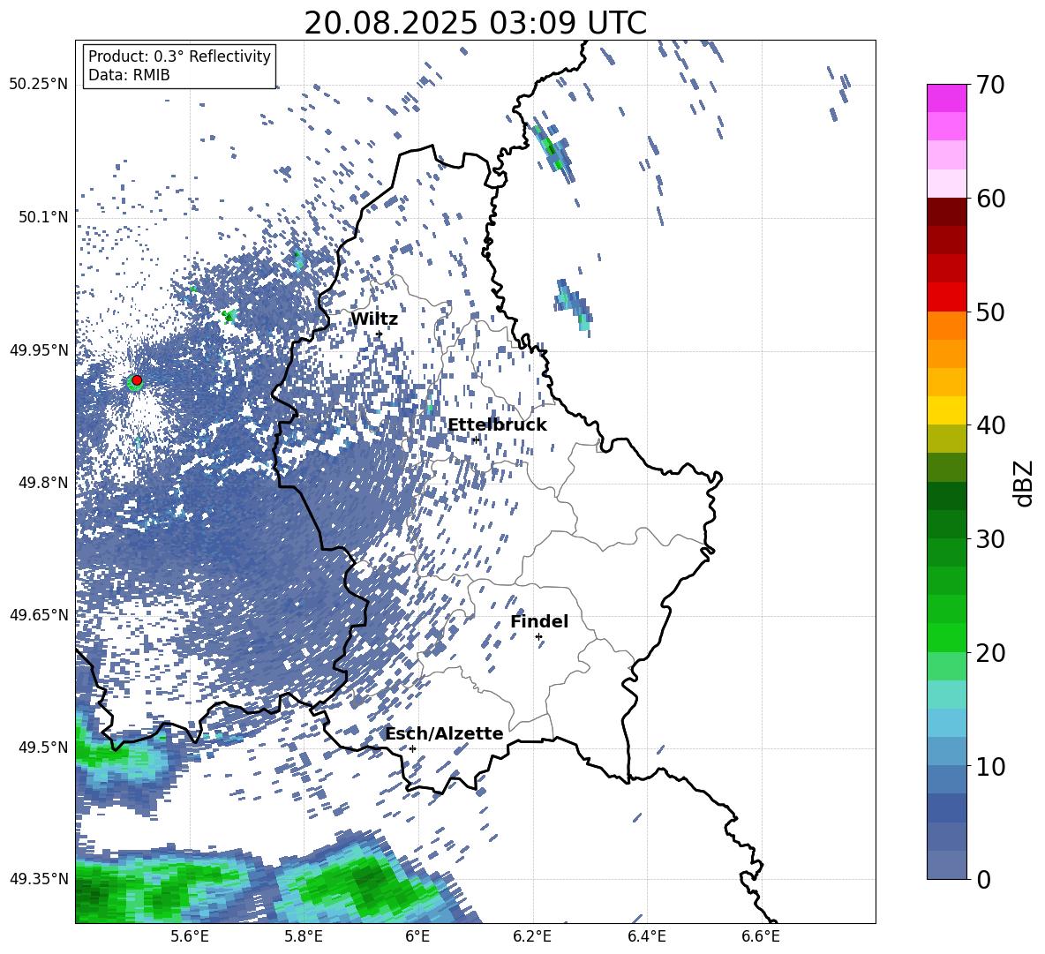The height and width of the screenshot is (954, 1045).
Task: Click the 49.95°N latitude label
Action: coord(39,349)
